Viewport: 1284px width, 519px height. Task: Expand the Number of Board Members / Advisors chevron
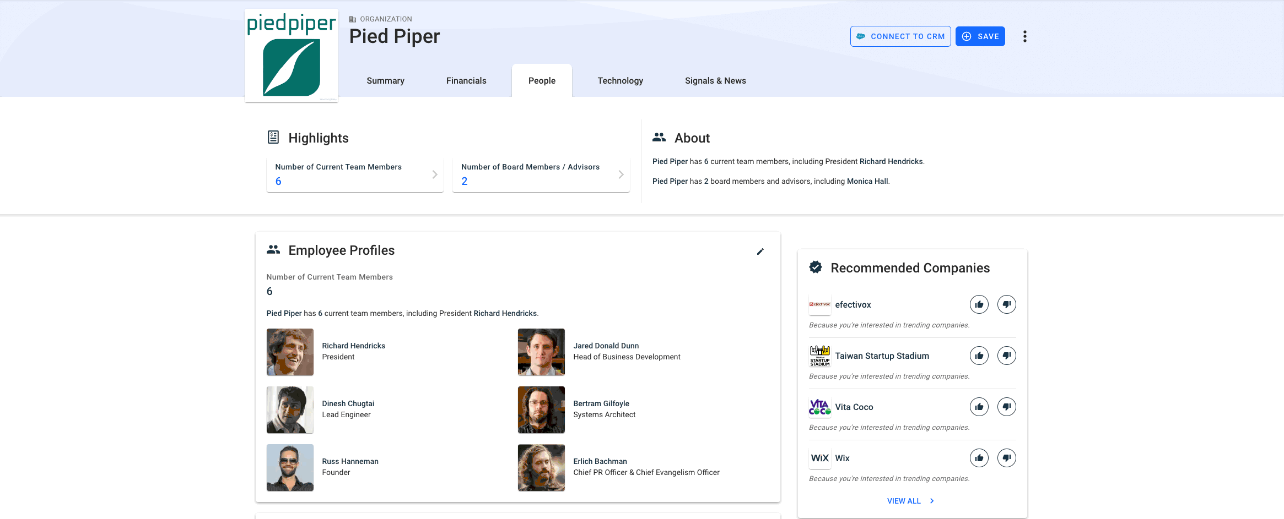pos(621,174)
